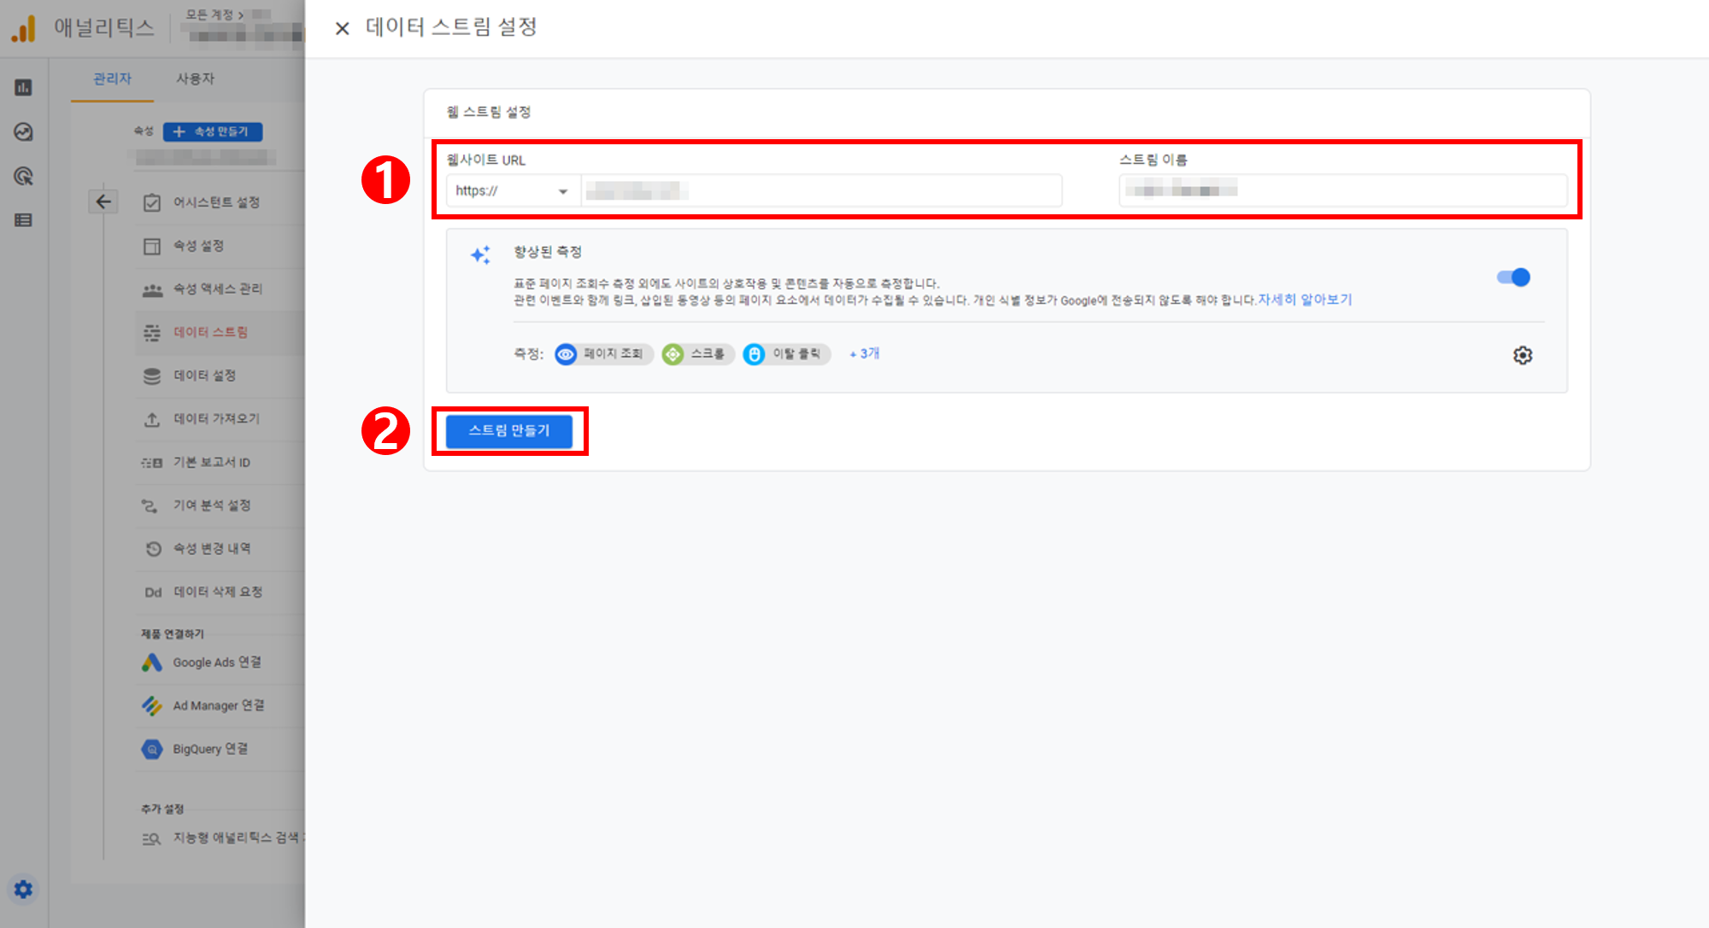Click the 스트림 만들기 button
This screenshot has height=928, width=1709.
(x=509, y=430)
